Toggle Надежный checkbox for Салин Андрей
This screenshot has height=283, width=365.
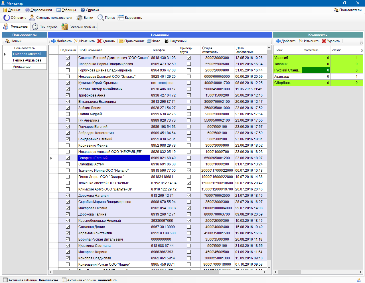click(x=68, y=114)
